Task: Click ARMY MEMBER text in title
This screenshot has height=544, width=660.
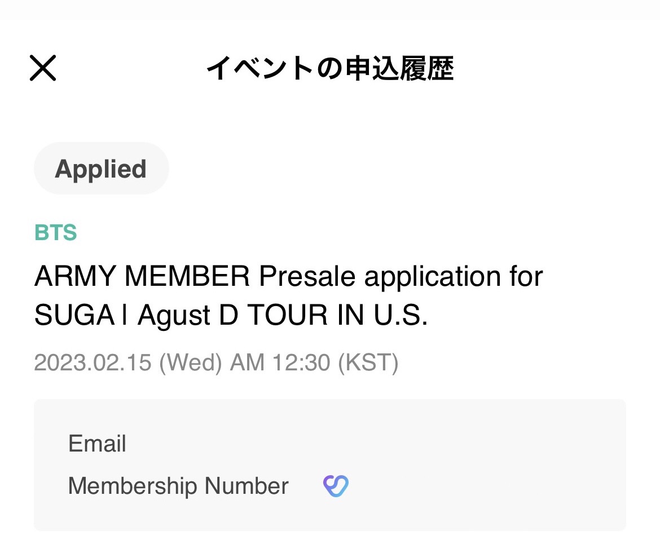Action: pyautogui.click(x=142, y=276)
